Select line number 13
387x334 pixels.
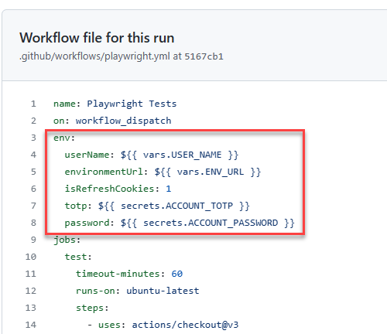pyautogui.click(x=31, y=308)
